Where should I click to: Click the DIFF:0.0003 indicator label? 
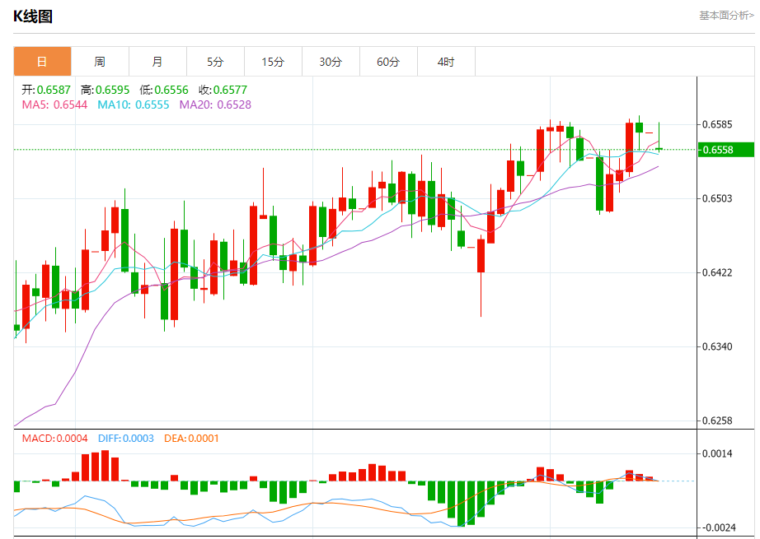tap(125, 439)
